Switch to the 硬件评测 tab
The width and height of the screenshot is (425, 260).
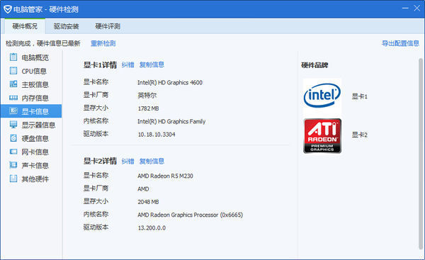[108, 26]
